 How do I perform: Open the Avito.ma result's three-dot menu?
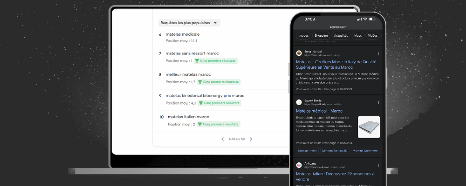(378, 165)
